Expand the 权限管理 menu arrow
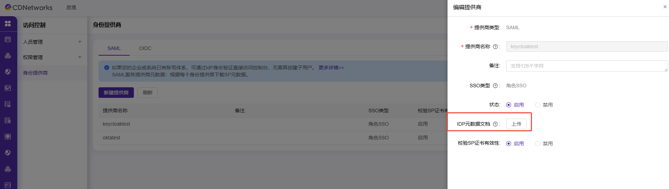This screenshot has width=669, height=189. pos(80,57)
